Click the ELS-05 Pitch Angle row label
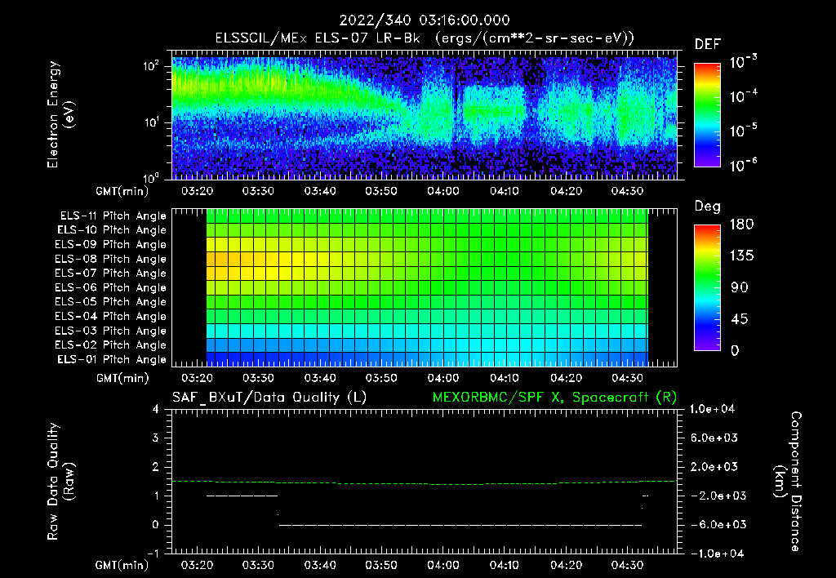Image resolution: width=836 pixels, height=578 pixels. click(x=111, y=302)
